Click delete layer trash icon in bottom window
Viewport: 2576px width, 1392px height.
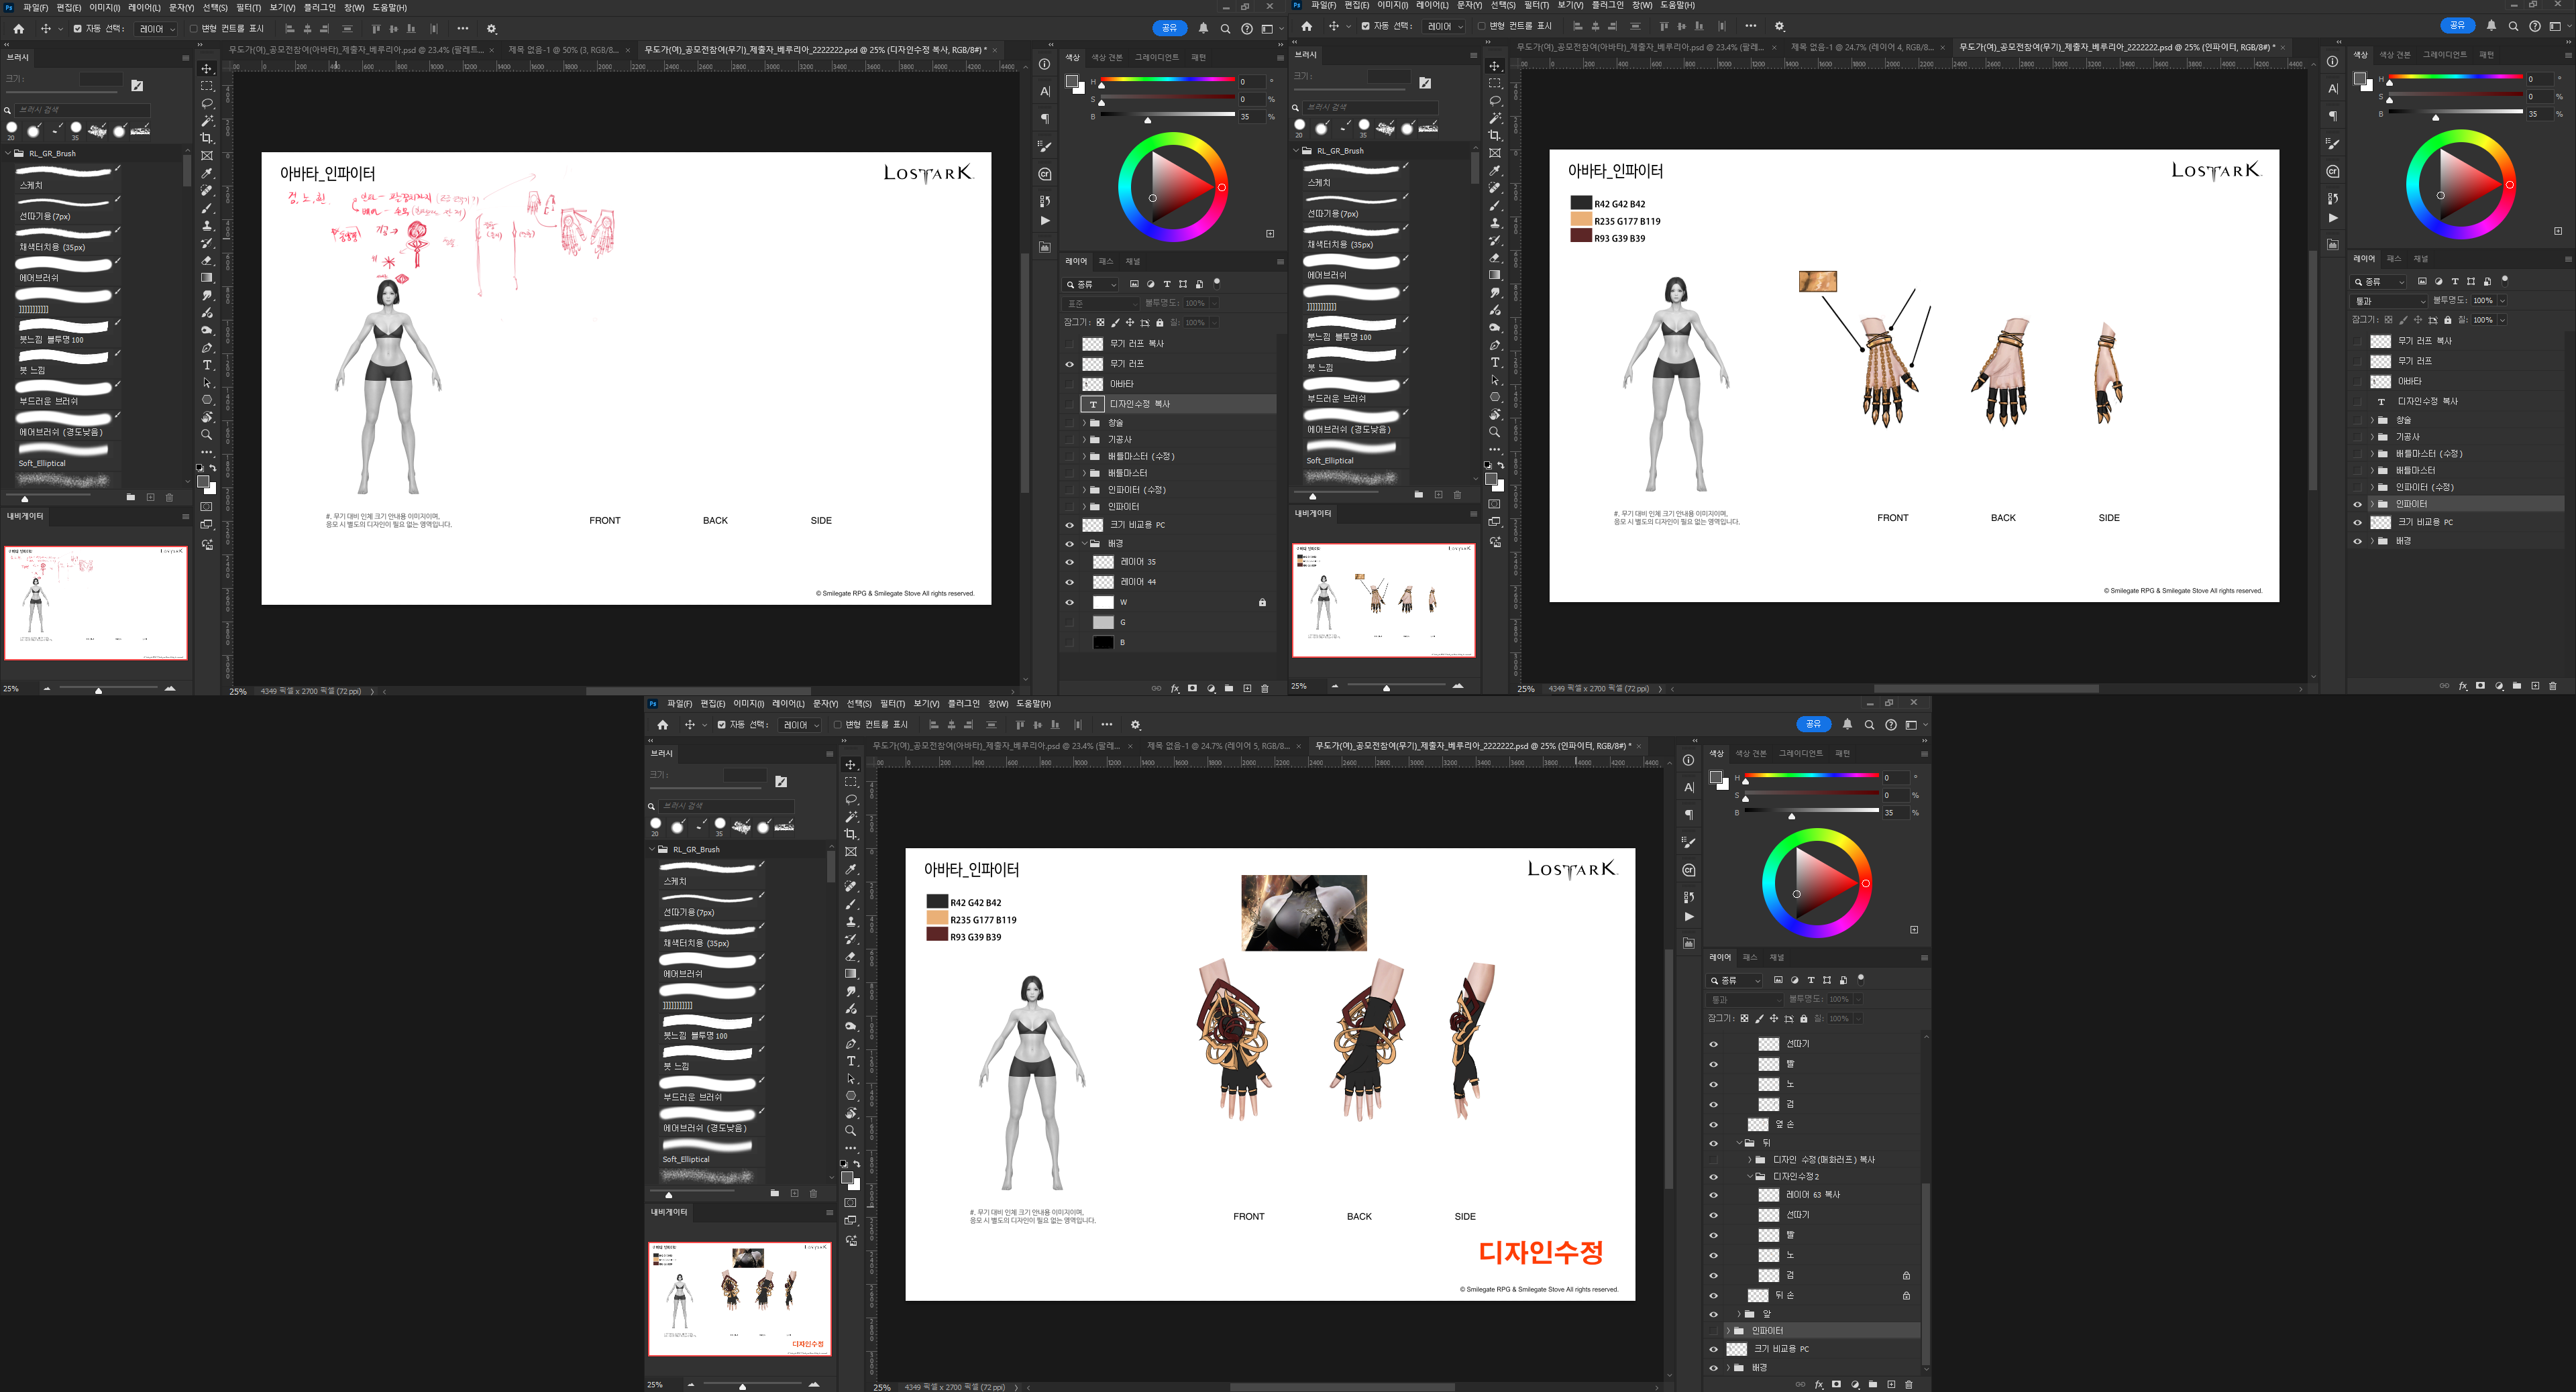(1909, 1384)
